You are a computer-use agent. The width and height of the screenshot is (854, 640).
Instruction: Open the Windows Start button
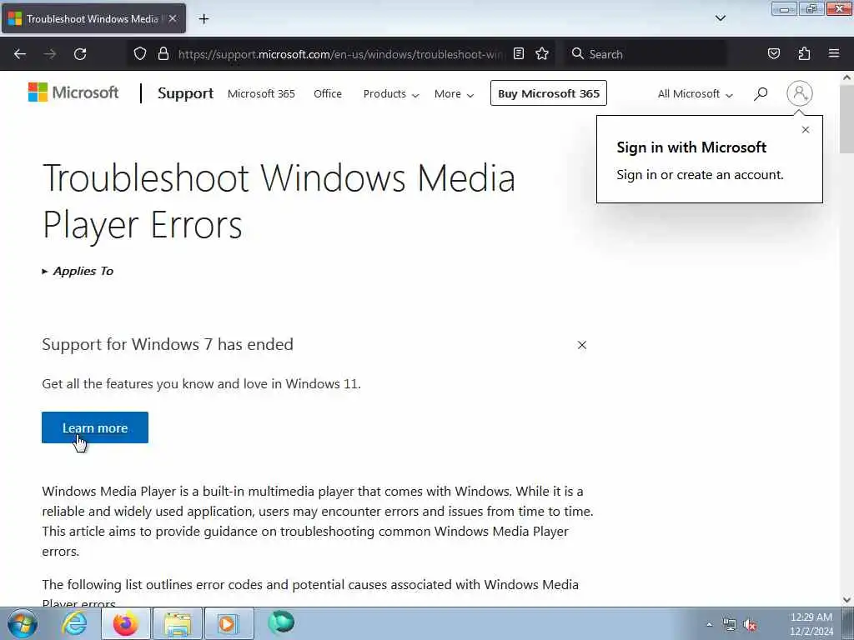pyautogui.click(x=23, y=623)
